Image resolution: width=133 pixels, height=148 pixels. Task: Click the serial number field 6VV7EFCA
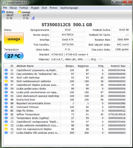68,35
